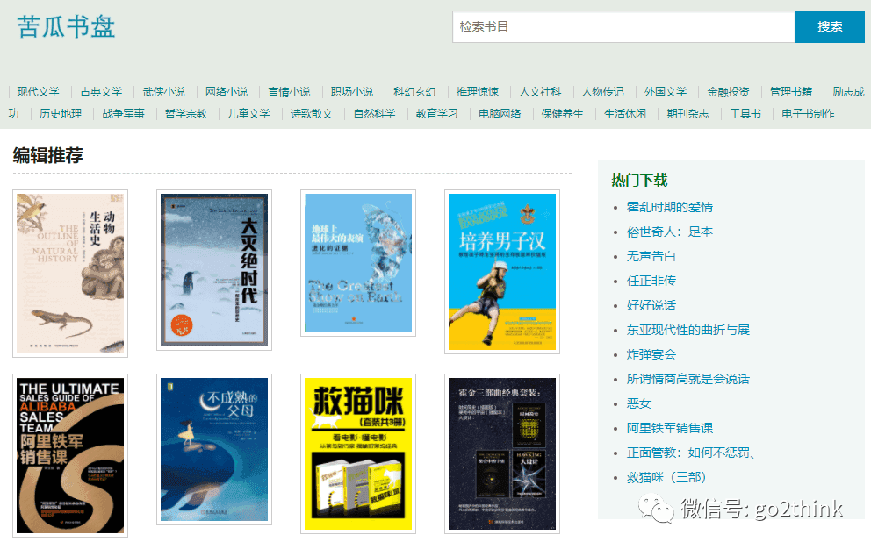Open the 动物生活史 book cover
This screenshot has height=549, width=871.
pos(70,274)
